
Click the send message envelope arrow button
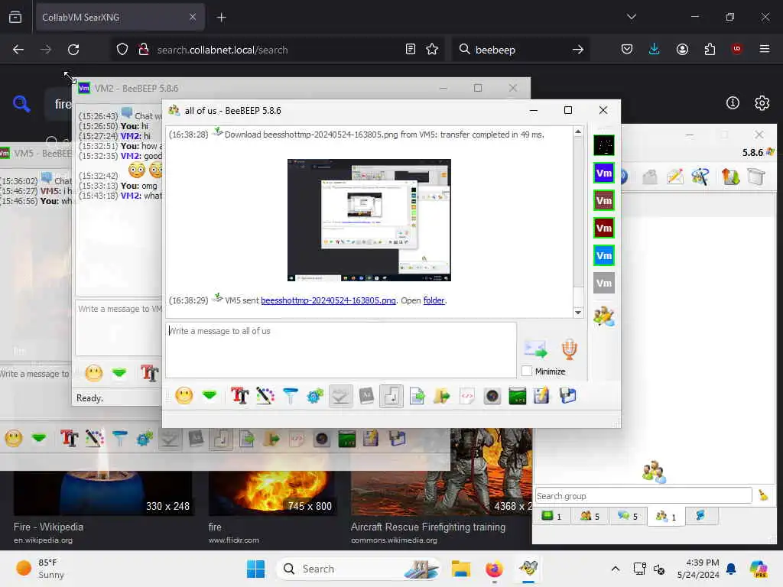point(535,349)
